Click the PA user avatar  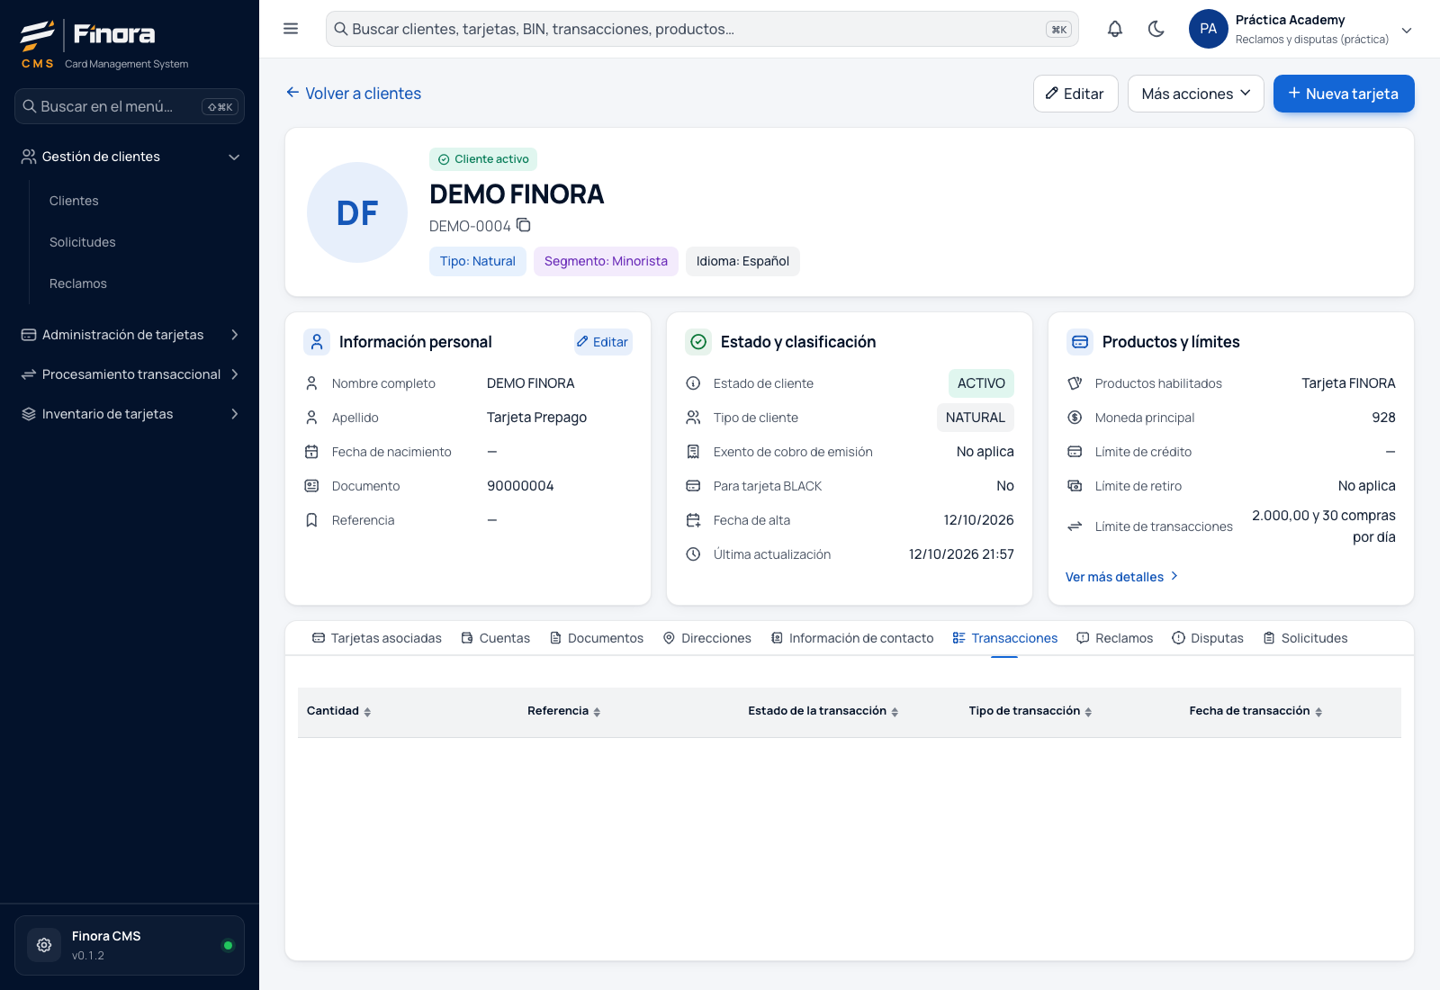[1209, 29]
